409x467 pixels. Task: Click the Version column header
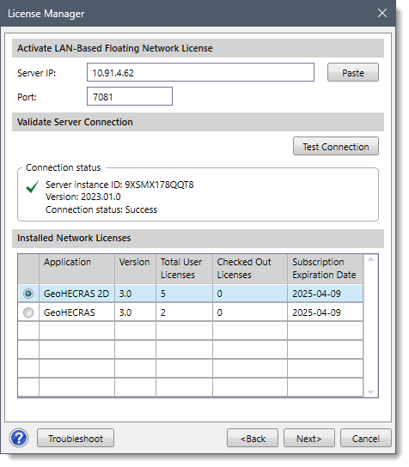(135, 269)
